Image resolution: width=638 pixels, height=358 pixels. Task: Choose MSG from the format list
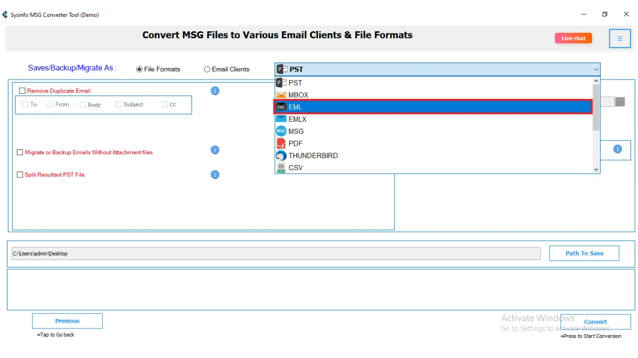click(x=434, y=131)
